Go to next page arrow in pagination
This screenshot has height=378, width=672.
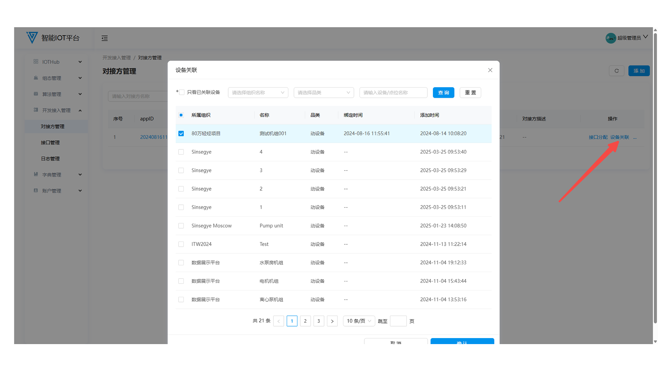click(x=332, y=321)
